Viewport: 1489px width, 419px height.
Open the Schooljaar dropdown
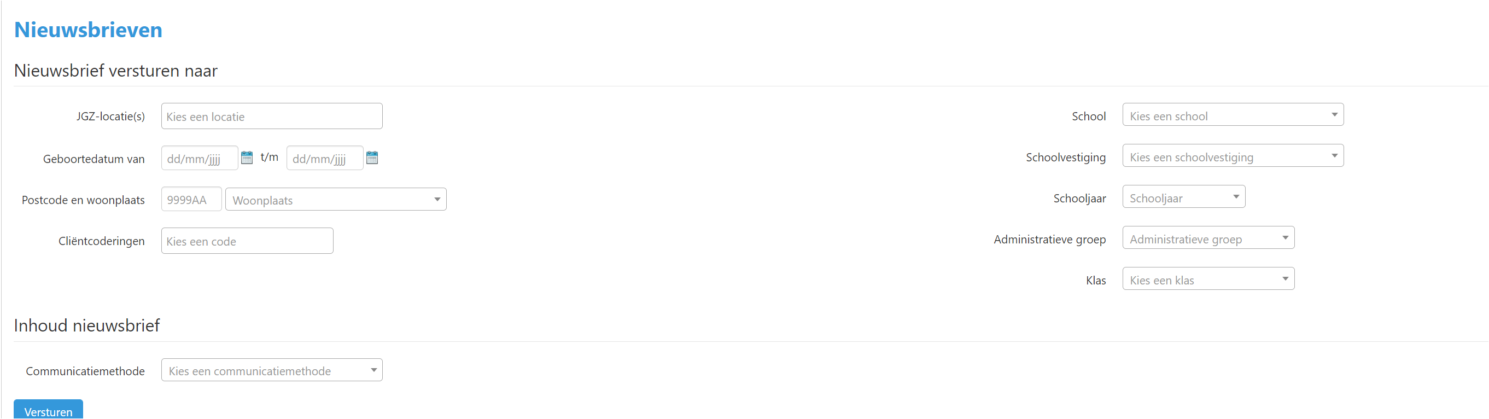[1184, 197]
